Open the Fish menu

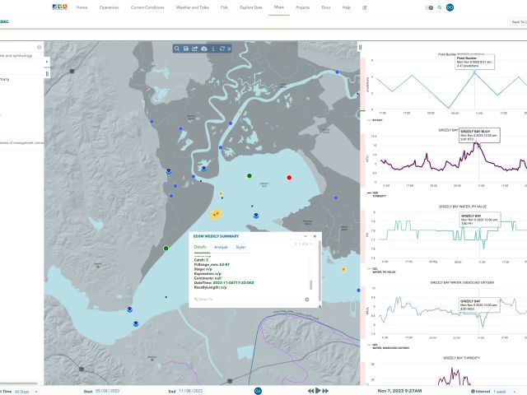224,7
